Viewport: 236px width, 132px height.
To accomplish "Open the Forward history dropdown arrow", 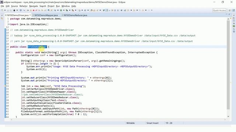I will [152, 10].
